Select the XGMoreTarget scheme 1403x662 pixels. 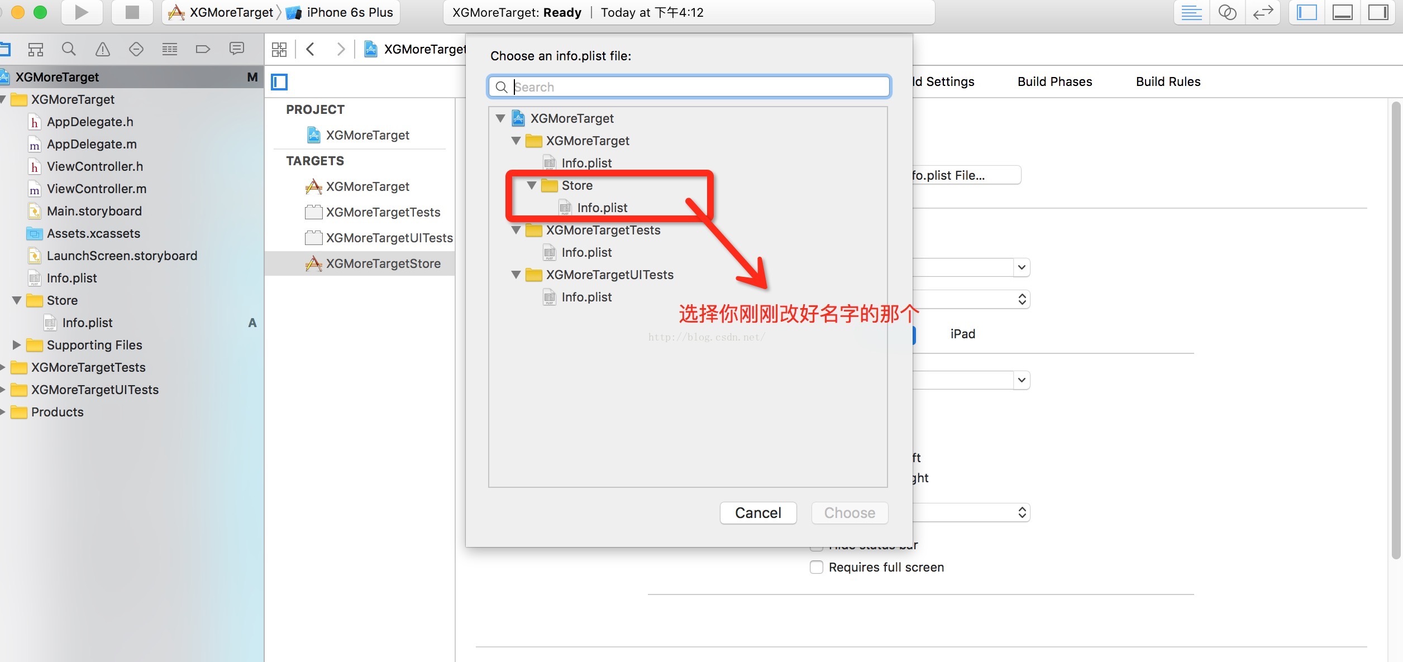pyautogui.click(x=221, y=12)
